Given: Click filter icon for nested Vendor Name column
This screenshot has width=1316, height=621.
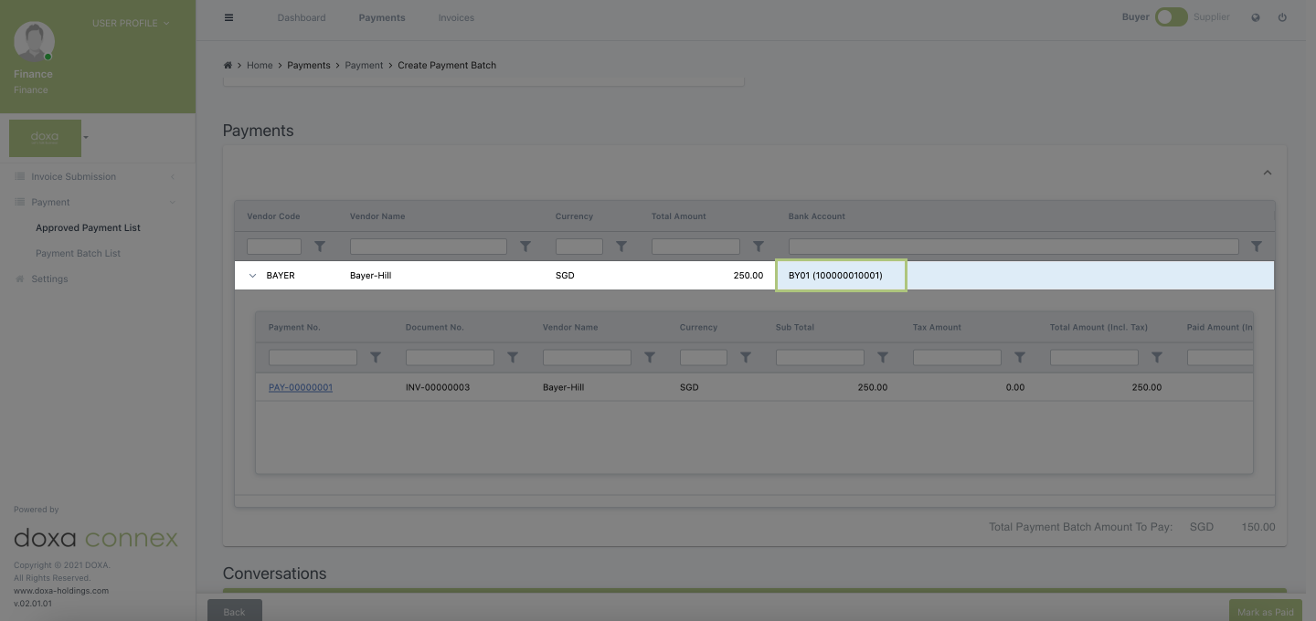Looking at the screenshot, I should [650, 358].
